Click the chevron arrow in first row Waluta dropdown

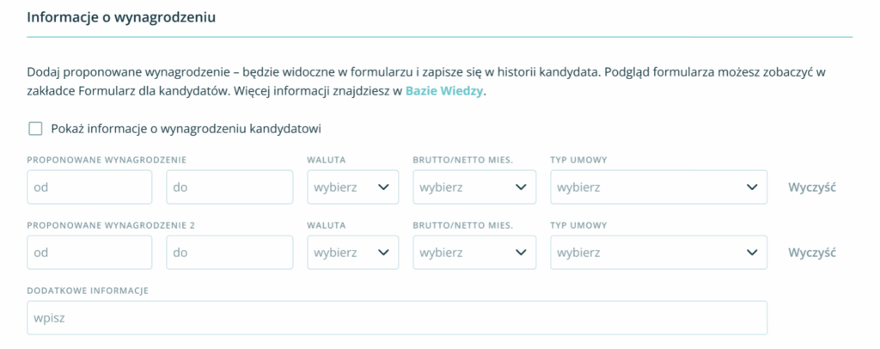382,187
